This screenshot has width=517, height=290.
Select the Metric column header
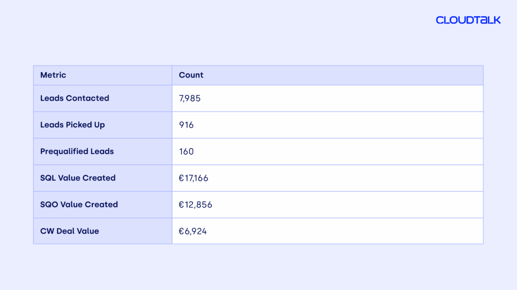[53, 75]
